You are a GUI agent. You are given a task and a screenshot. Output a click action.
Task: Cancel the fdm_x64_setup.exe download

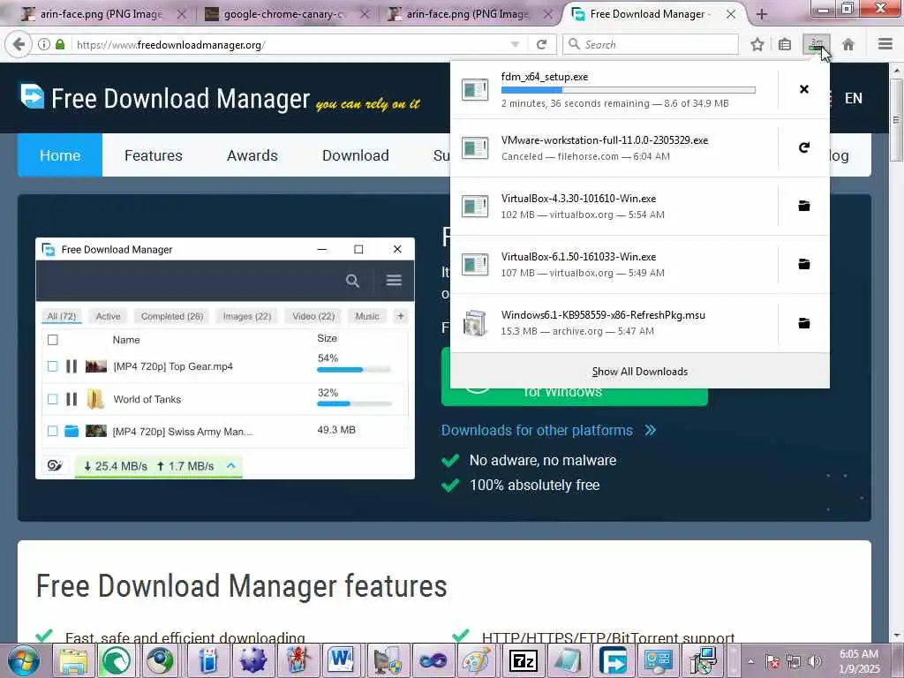tap(803, 89)
